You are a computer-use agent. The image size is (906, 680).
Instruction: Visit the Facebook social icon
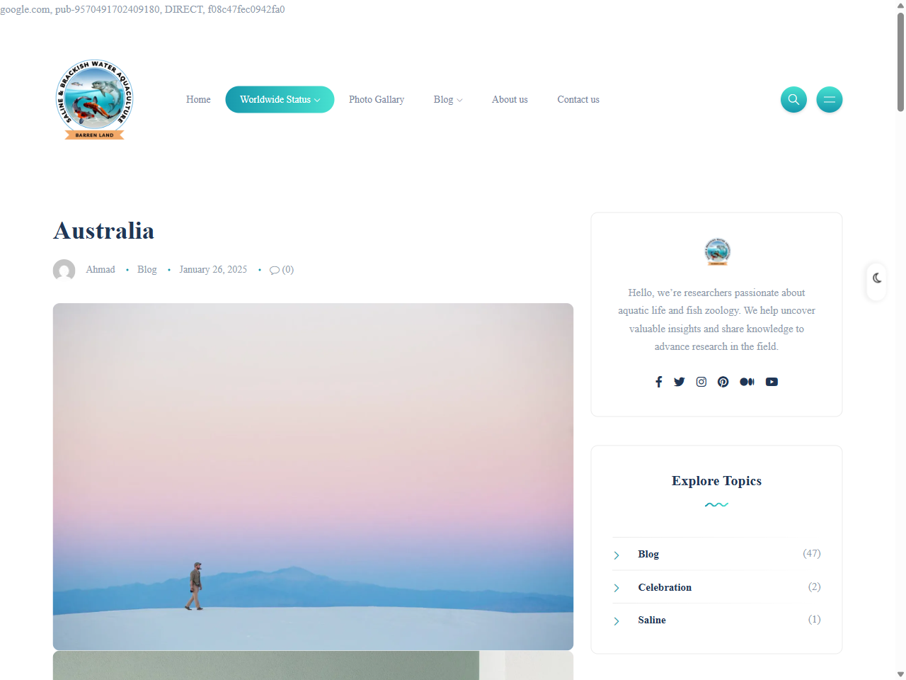[x=659, y=382]
